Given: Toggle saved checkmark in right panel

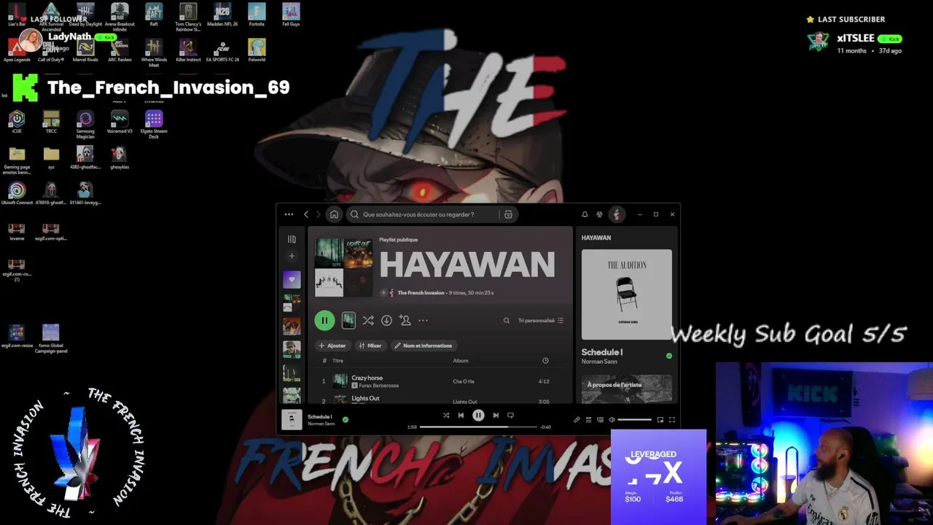Looking at the screenshot, I should (x=669, y=356).
